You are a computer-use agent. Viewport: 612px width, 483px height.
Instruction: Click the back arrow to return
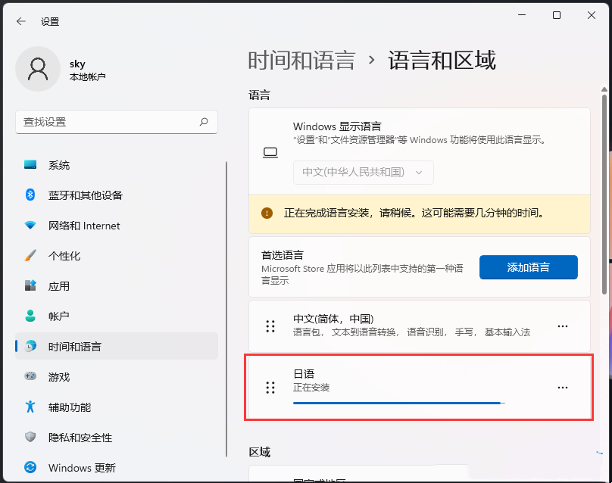(20, 21)
